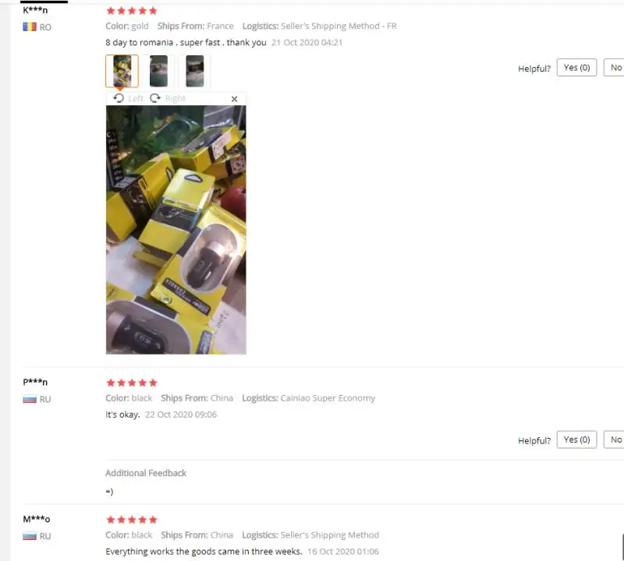
Task: Click the Romanian flag icon
Action: [x=30, y=26]
